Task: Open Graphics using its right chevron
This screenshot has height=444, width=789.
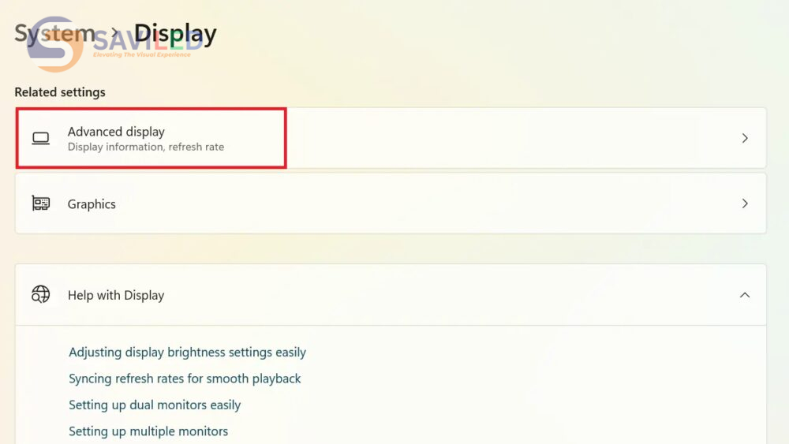Action: [745, 203]
